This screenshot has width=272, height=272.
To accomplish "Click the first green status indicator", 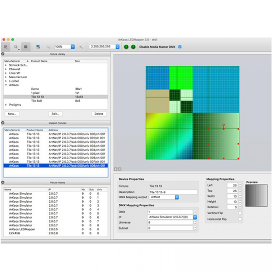I will point(126,47).
